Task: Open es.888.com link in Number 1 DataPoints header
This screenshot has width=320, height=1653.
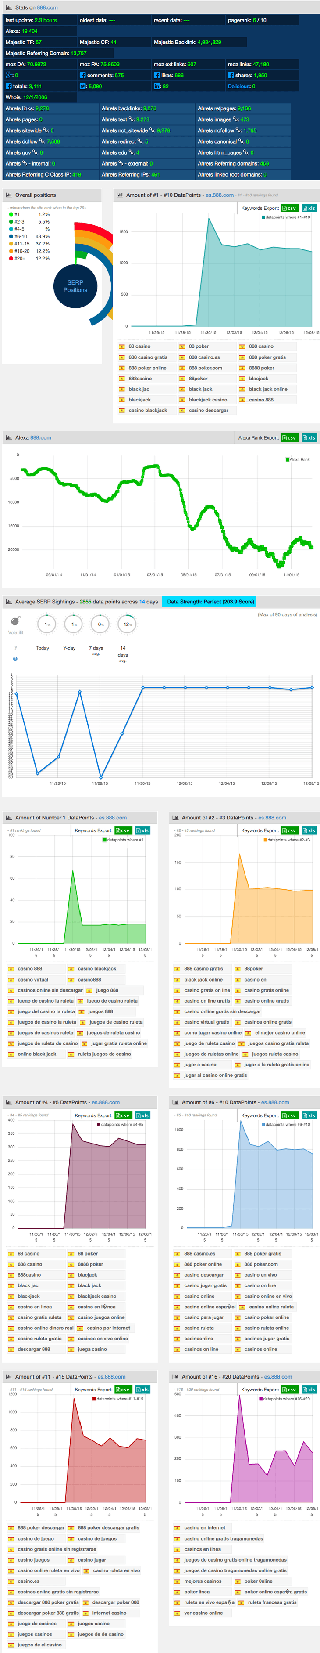Action: pyautogui.click(x=113, y=818)
